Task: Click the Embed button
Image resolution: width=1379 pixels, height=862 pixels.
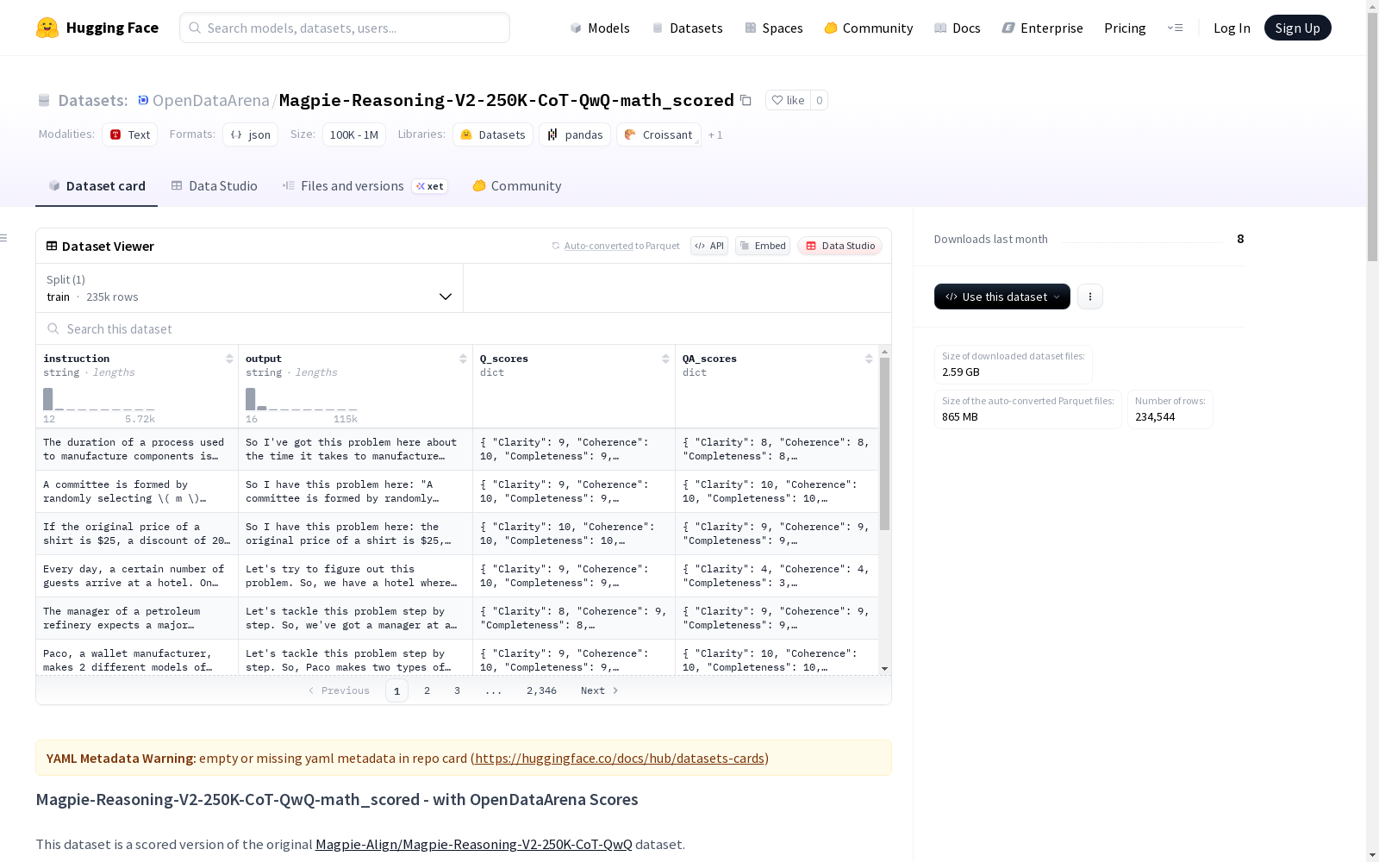Action: [x=763, y=246]
